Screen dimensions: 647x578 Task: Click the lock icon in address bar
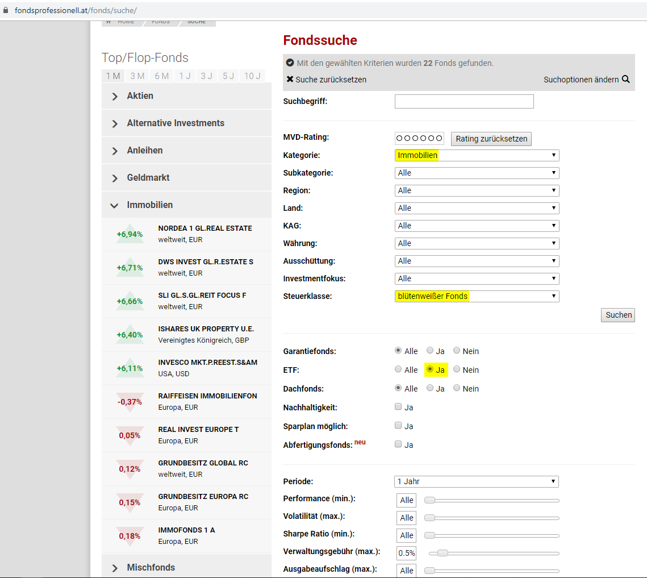[x=6, y=10]
